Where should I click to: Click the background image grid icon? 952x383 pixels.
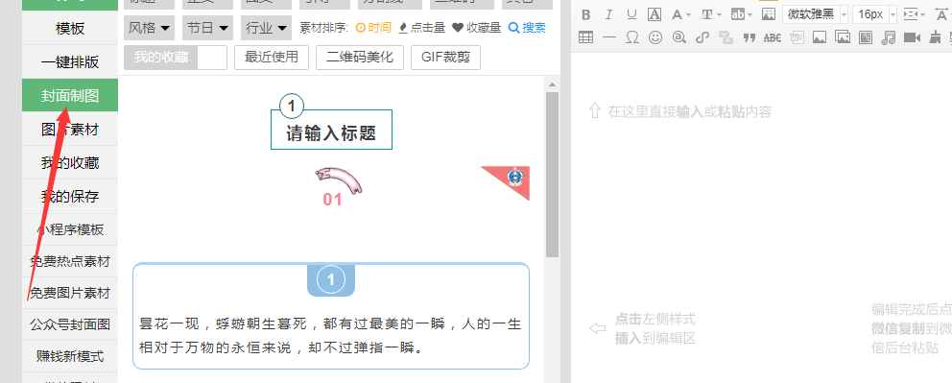(769, 14)
